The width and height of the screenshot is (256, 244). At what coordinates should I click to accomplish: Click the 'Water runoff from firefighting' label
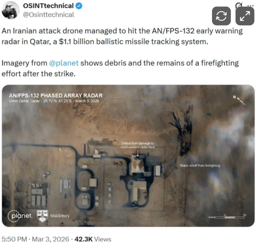[200, 166]
